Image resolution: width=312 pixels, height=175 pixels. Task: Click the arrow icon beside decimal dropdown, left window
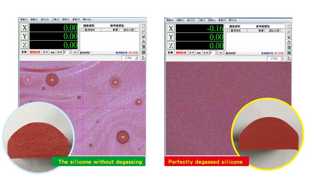pos(75,52)
